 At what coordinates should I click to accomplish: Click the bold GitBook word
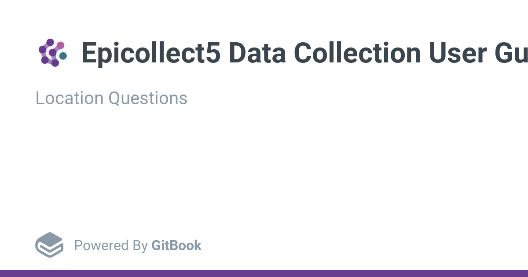pos(176,245)
